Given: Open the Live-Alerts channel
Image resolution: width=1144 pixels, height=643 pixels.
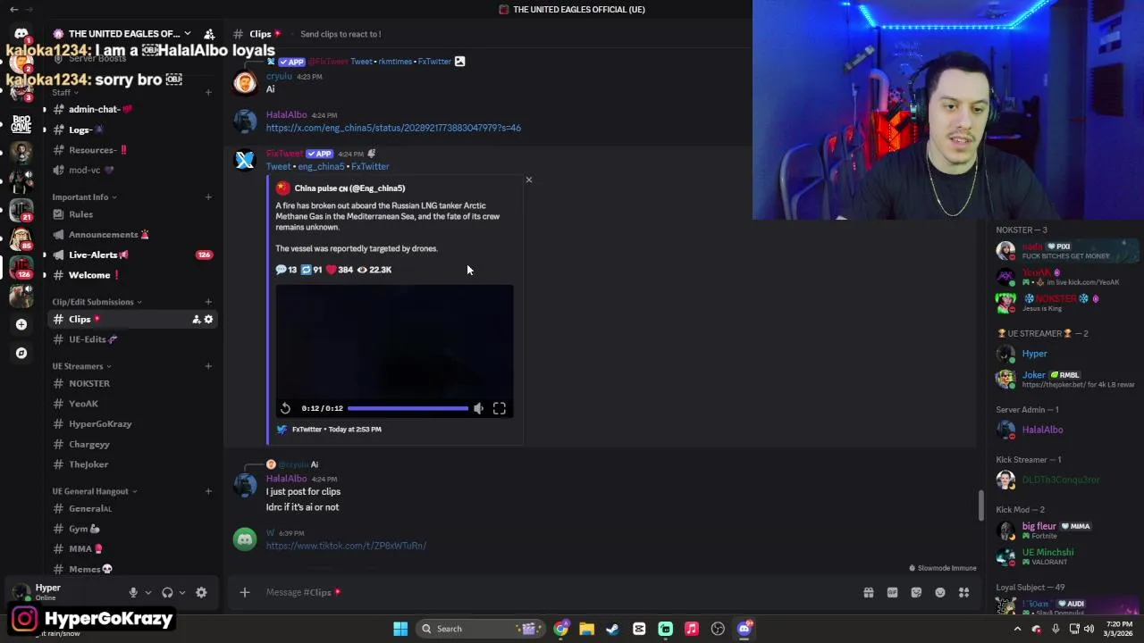Looking at the screenshot, I should coord(132,255).
